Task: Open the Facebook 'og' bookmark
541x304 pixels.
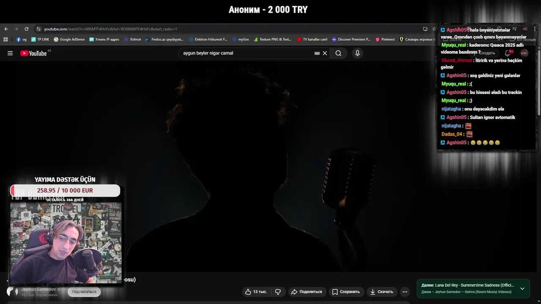Action: click(22, 39)
